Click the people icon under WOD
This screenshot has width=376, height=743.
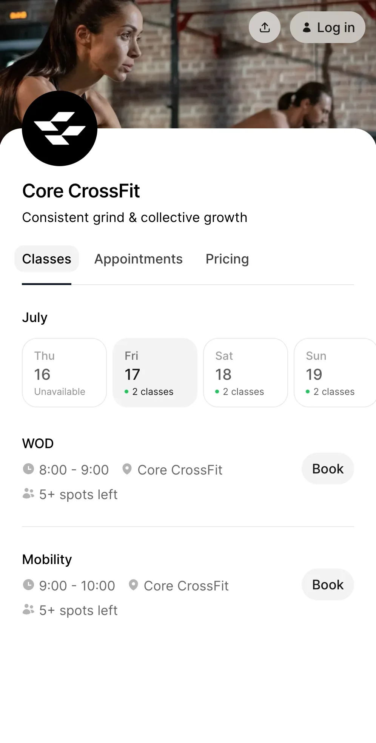coord(28,493)
